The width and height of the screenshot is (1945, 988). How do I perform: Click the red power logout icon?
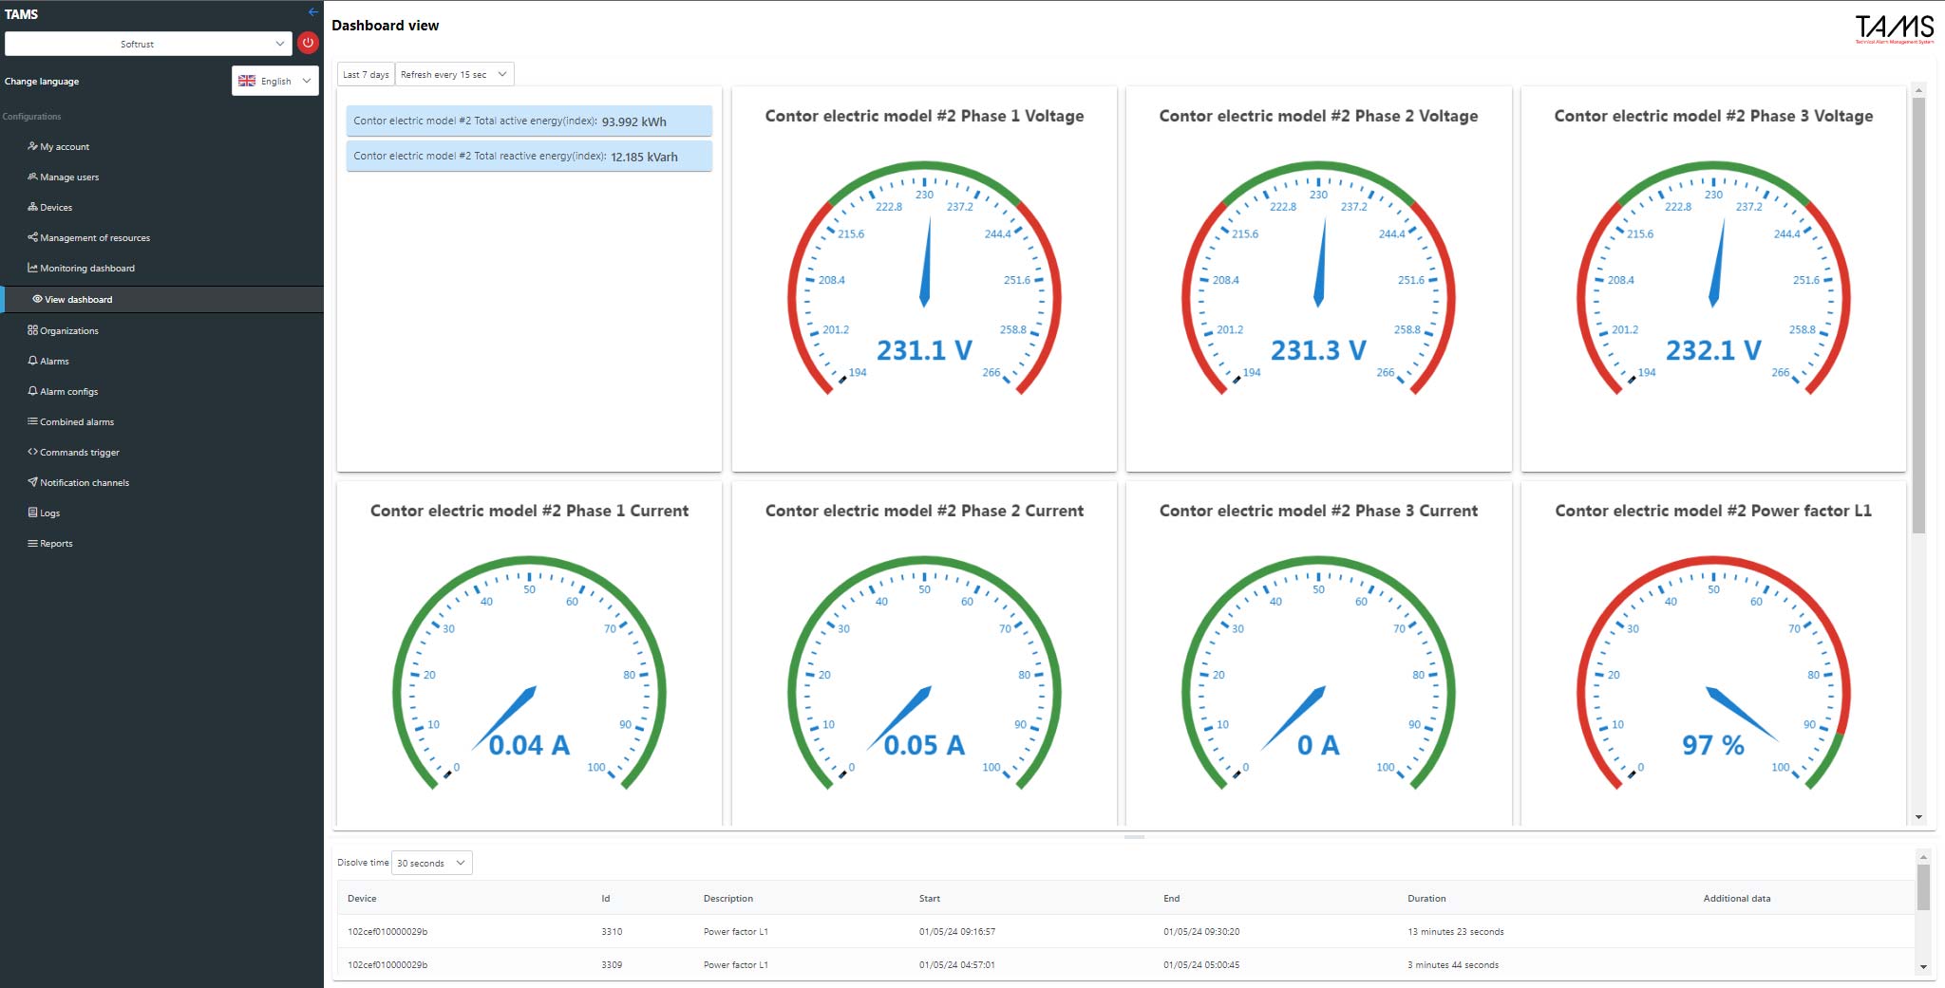point(308,43)
